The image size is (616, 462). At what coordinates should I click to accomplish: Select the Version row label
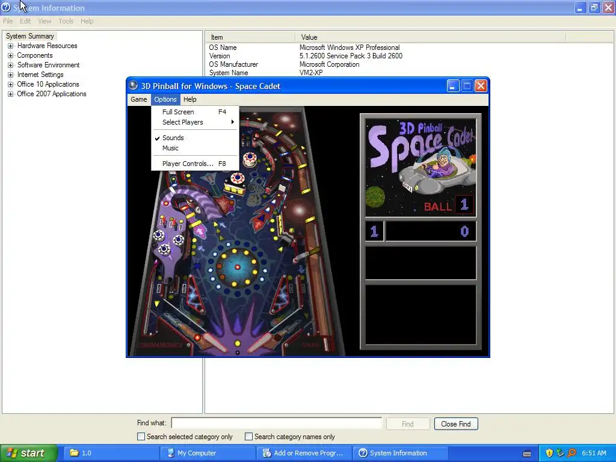pos(220,56)
